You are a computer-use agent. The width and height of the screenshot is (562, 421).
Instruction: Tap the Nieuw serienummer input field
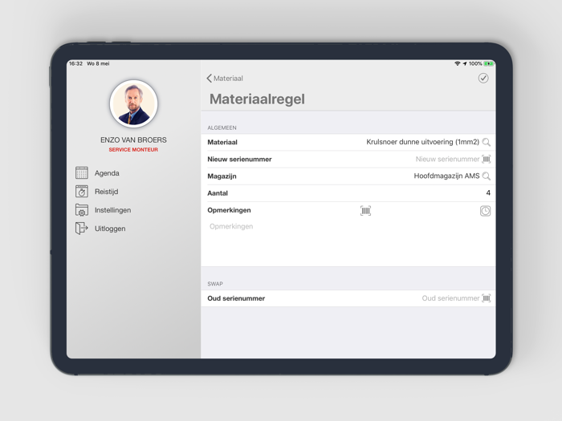pos(447,159)
